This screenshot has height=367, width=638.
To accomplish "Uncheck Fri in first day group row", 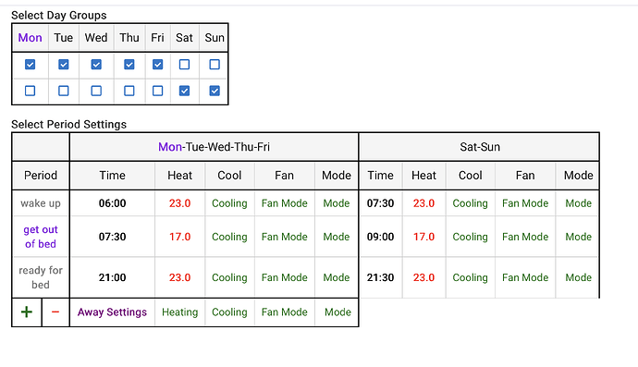I will point(157,65).
